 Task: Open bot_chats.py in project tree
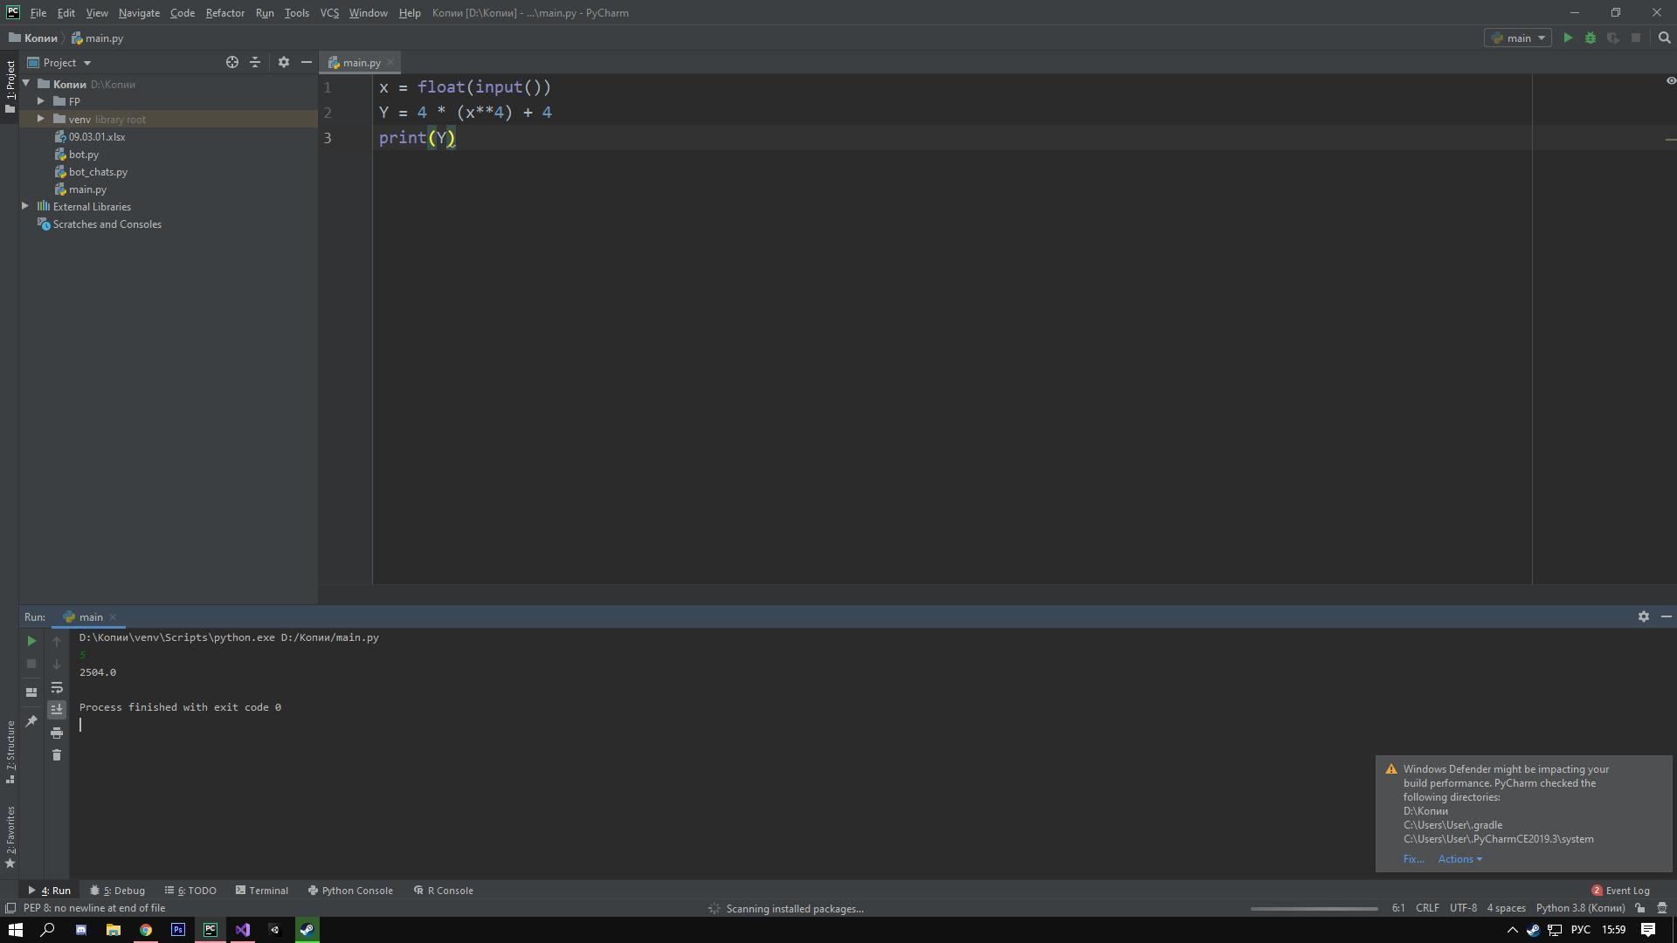(98, 172)
